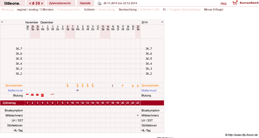Go to next cycle arrow after #39

pos(42,3)
